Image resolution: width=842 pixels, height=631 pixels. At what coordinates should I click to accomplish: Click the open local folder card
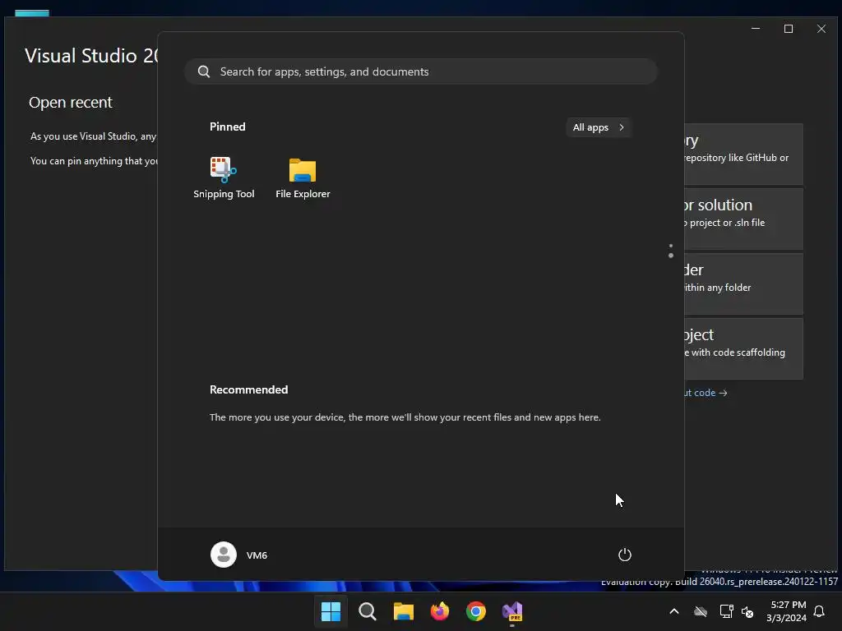tap(743, 283)
